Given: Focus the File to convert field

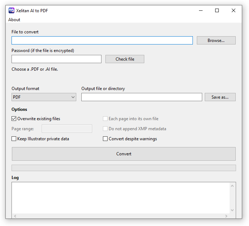Looking at the screenshot, I should [102, 40].
